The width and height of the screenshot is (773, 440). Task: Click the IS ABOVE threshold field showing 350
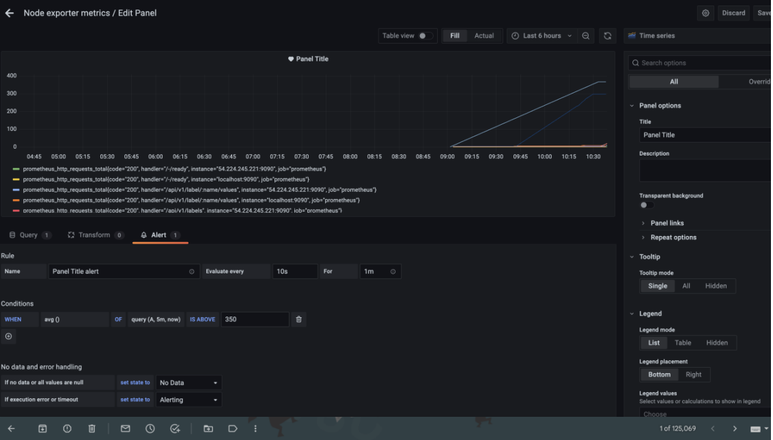point(254,319)
